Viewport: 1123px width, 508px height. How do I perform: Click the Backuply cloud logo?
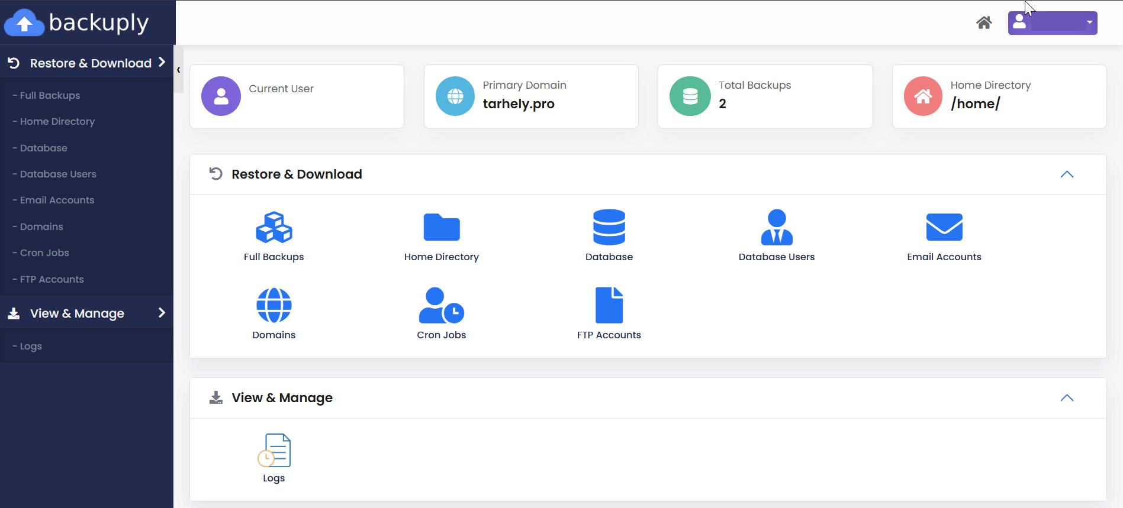tap(24, 22)
